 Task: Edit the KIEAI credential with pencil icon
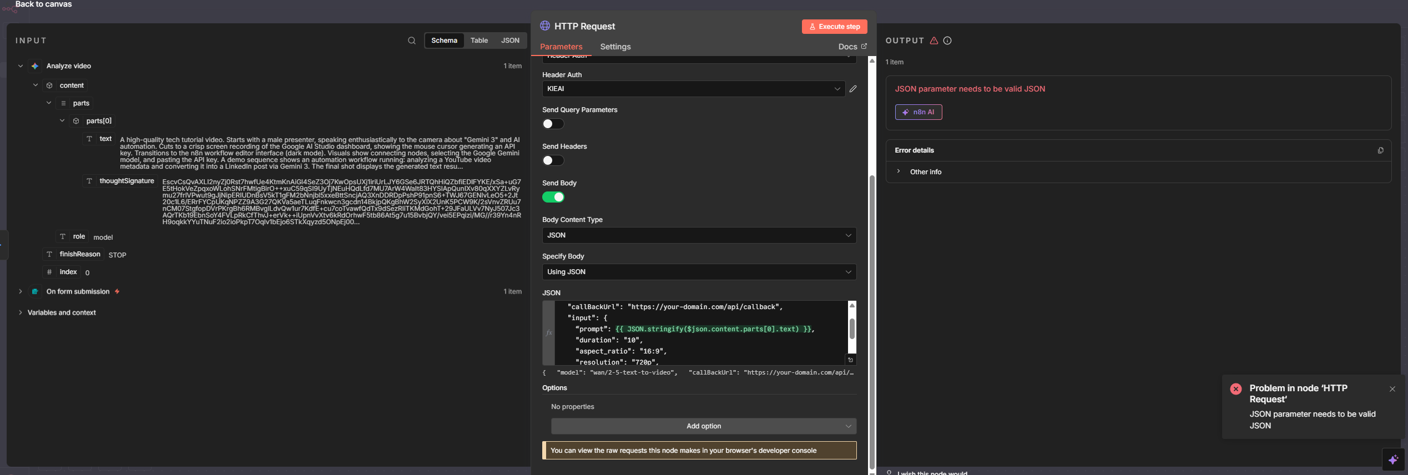852,89
